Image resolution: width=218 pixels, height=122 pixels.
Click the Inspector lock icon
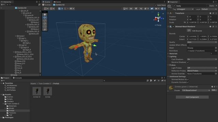point(214,2)
